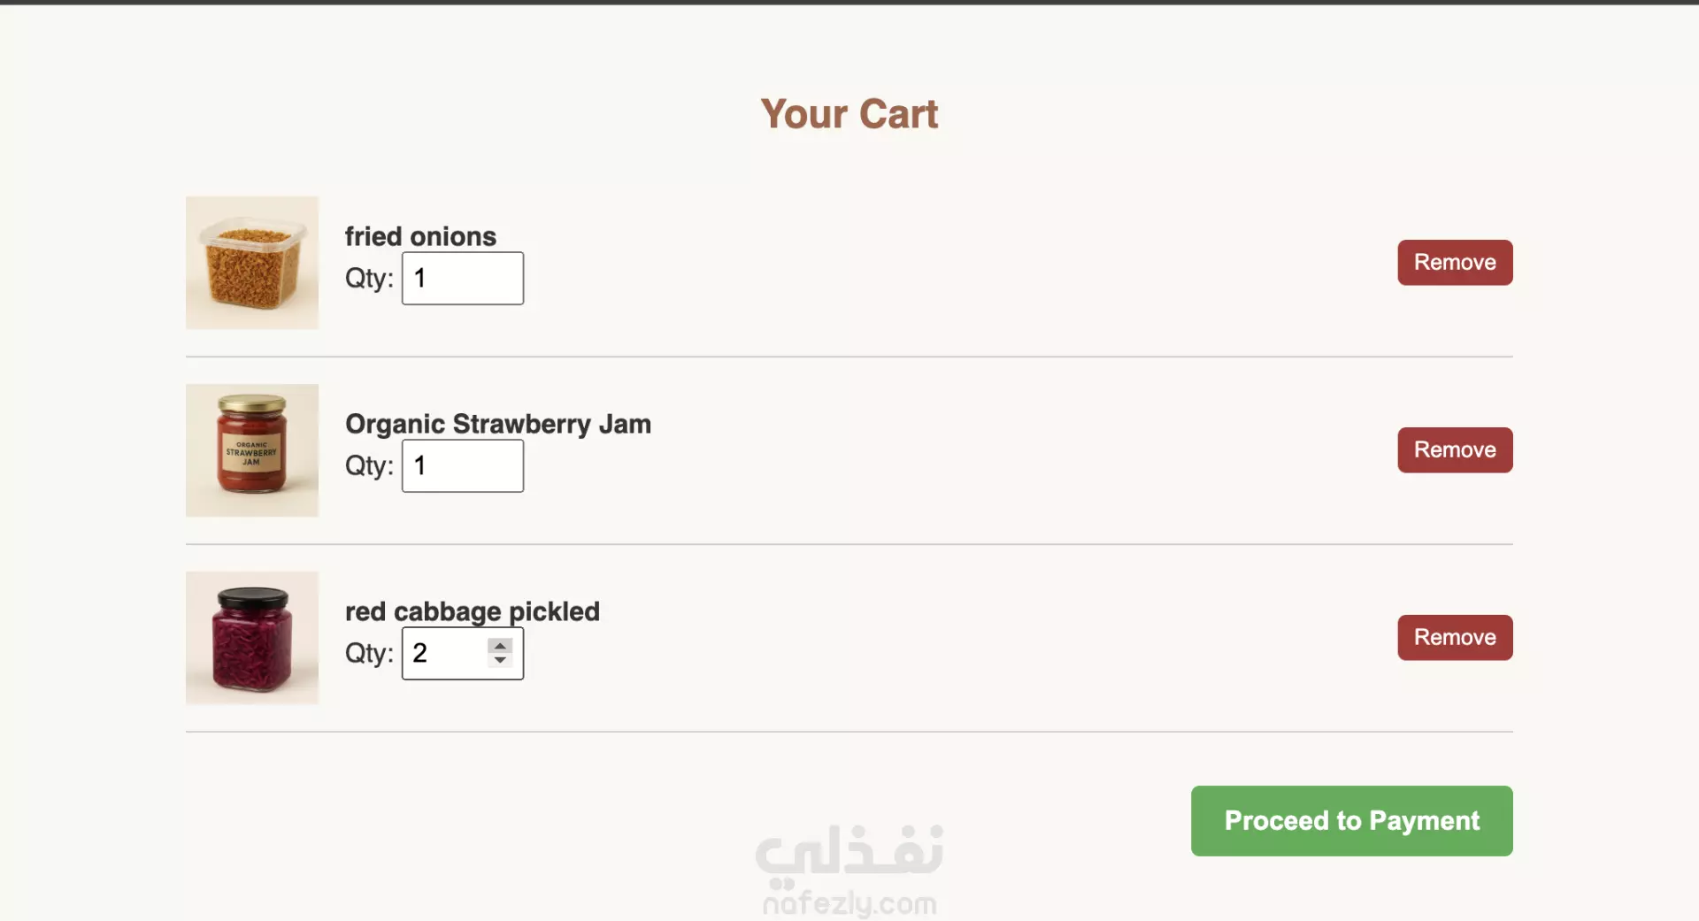Open the fried onions product image
Viewport: 1699px width, 921px height.
point(252,263)
